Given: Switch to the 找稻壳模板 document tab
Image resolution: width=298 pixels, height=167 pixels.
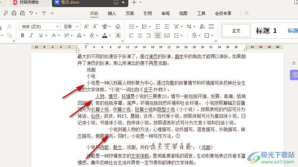Looking at the screenshot, I should (29, 2).
